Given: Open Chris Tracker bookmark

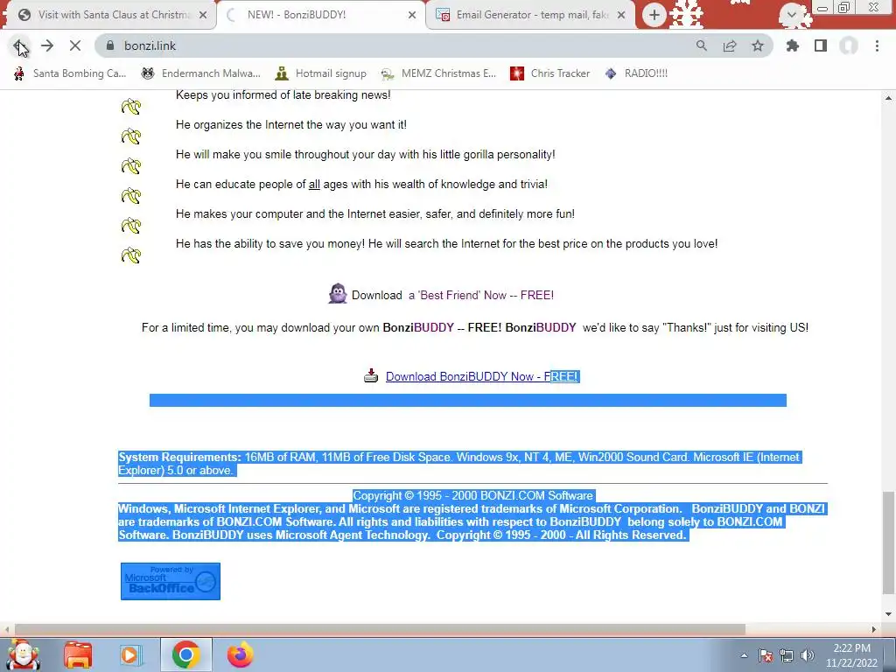Looking at the screenshot, I should click(x=549, y=73).
